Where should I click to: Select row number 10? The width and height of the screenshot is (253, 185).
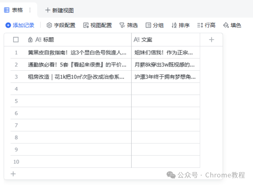[x=16, y=162]
